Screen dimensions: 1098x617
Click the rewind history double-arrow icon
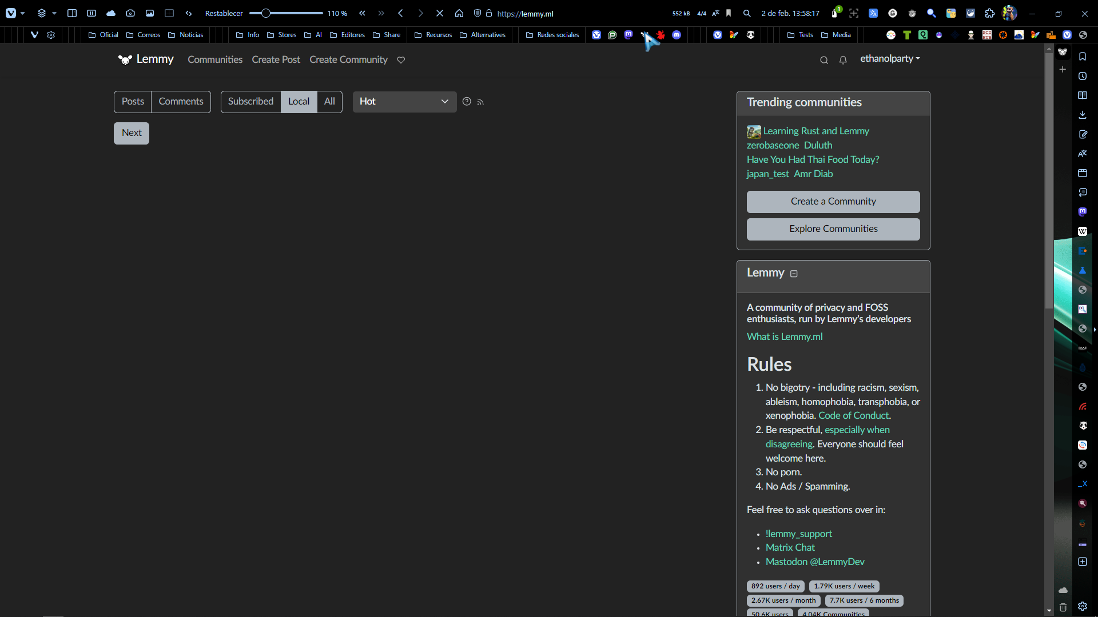point(362,13)
